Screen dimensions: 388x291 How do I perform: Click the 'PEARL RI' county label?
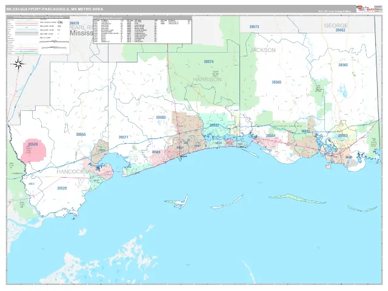tap(81, 27)
